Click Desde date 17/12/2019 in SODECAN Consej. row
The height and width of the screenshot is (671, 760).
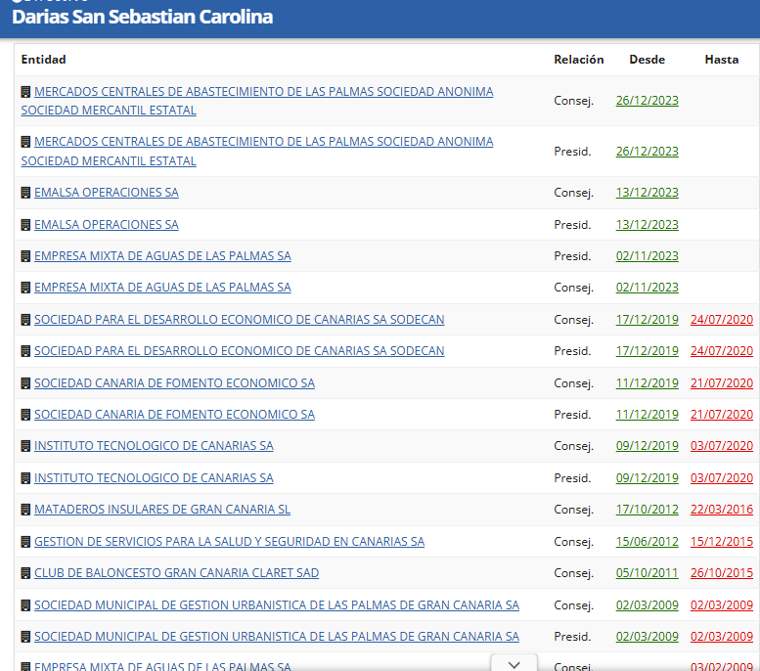tap(648, 320)
